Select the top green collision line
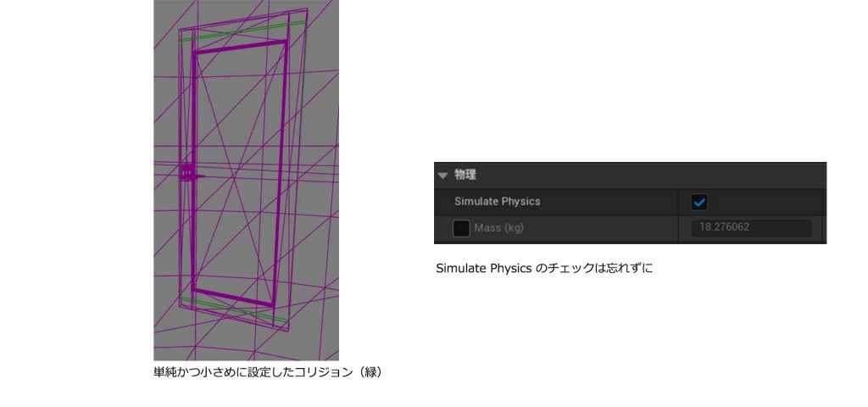868x407 pixels. 243,31
